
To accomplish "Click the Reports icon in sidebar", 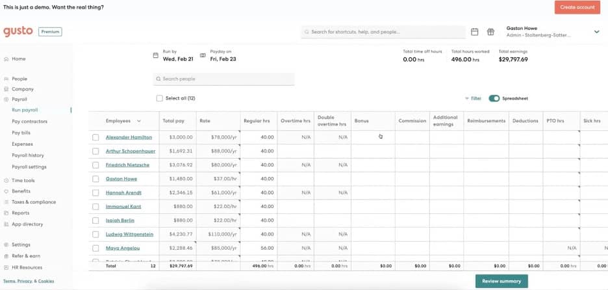I will click(6, 213).
